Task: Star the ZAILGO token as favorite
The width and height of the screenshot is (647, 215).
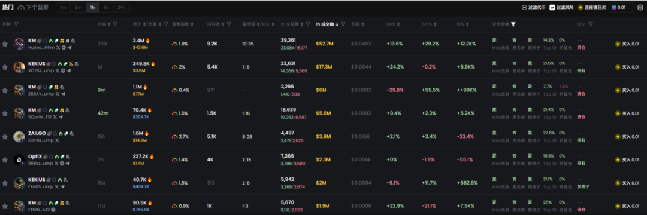Action: (x=5, y=137)
